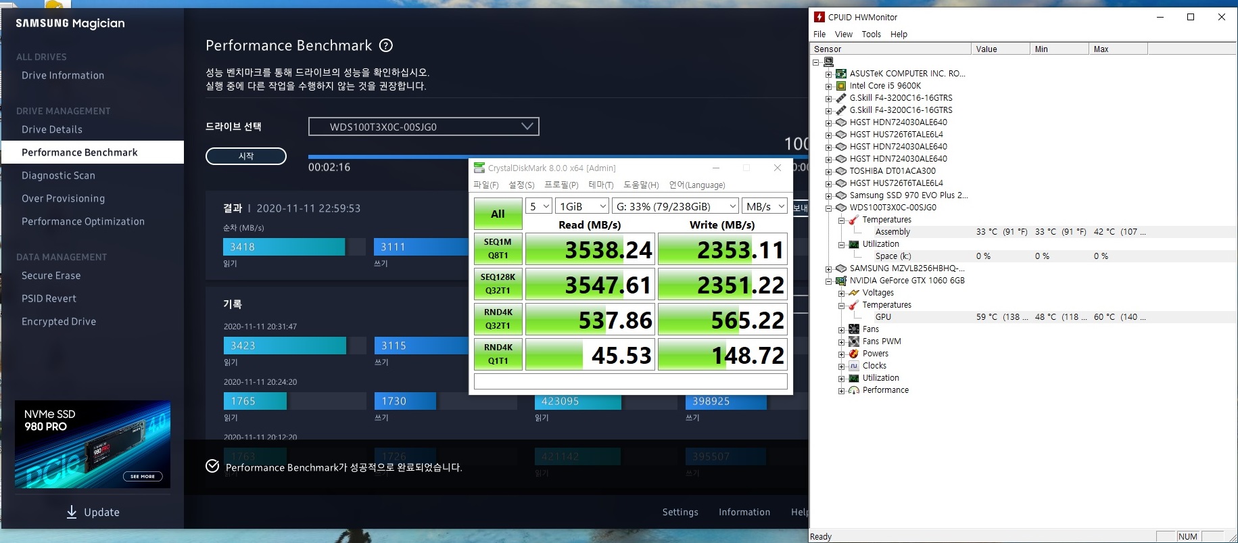
Task: Click the Performance Benchmark help question icon
Action: [386, 45]
